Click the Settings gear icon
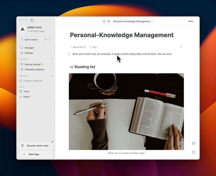This screenshot has height=176, width=216. 22,53
